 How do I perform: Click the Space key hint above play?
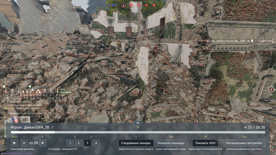14,137
